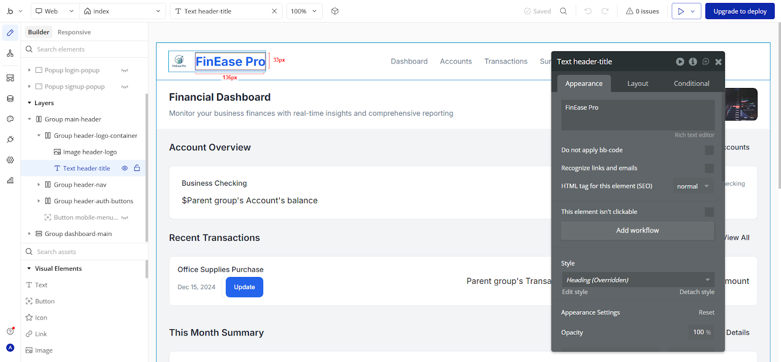This screenshot has height=362, width=781.
Task: Reset the Appearance Settings
Action: coord(706,313)
